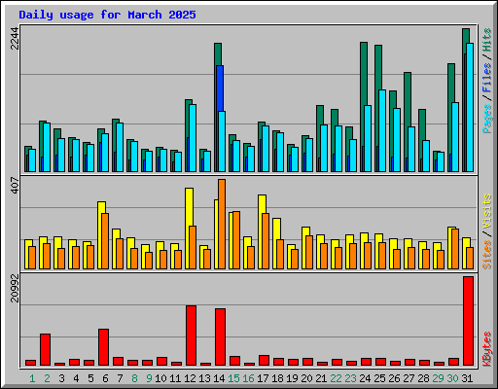Click the red KBytes bar for day 12
This screenshot has height=389, width=498.
point(191,336)
